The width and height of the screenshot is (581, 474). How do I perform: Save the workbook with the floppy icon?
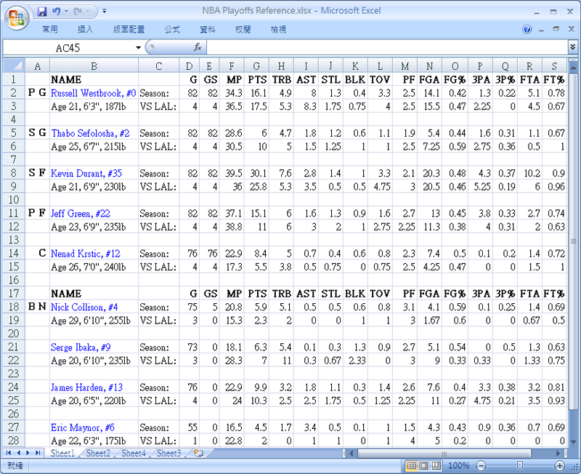point(42,12)
